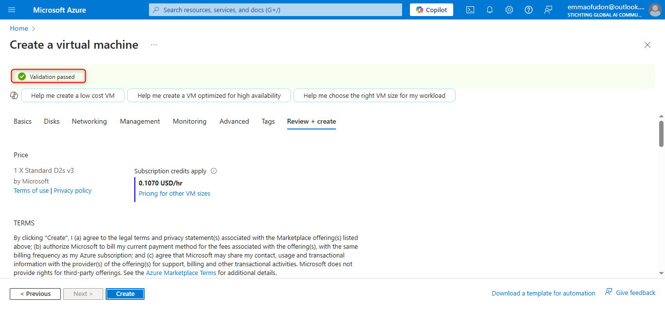Focus the search resources box

276,10
